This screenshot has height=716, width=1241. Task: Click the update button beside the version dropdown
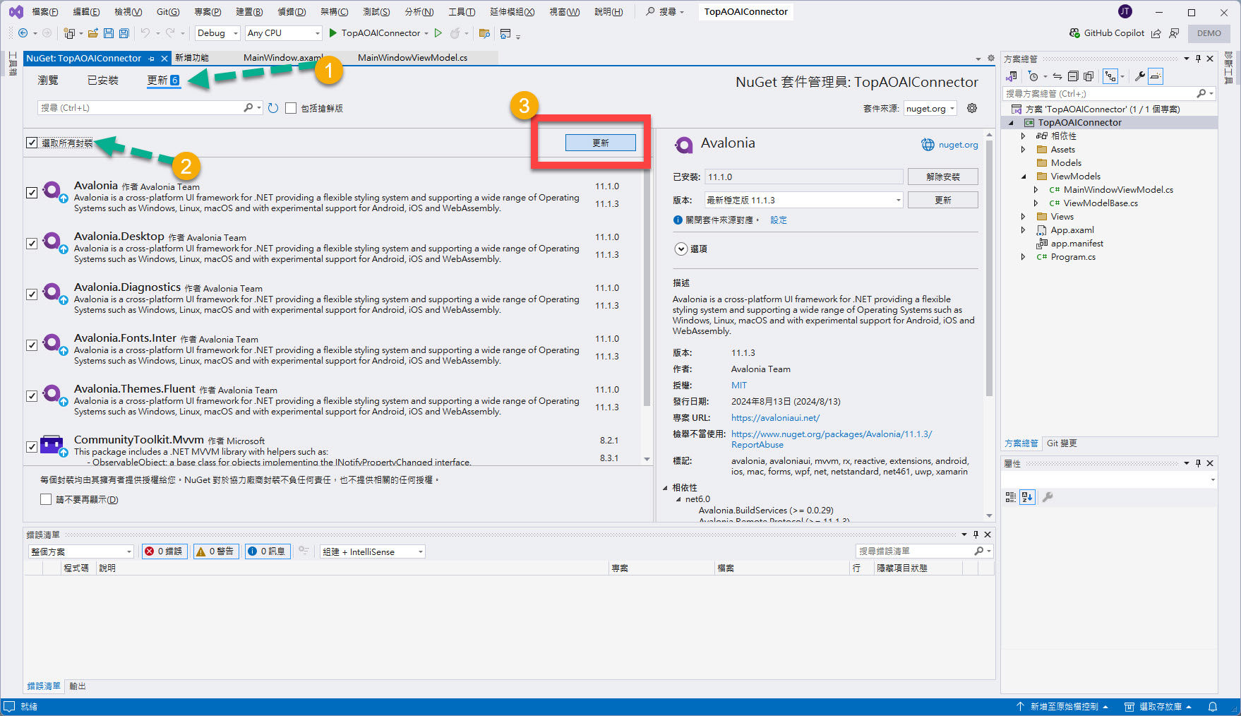point(943,200)
